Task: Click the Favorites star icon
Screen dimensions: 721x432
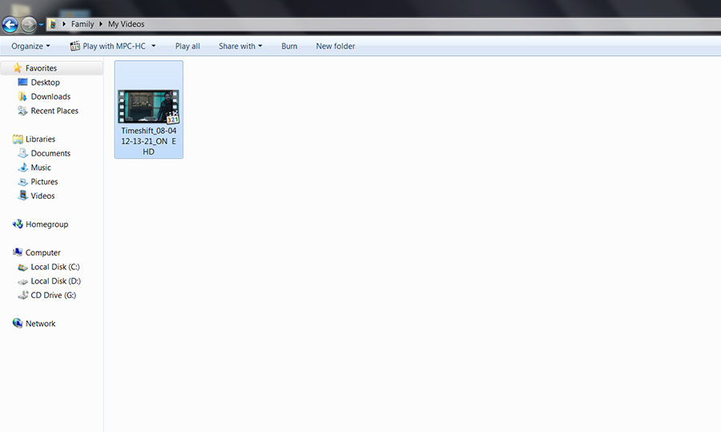Action: 18,68
